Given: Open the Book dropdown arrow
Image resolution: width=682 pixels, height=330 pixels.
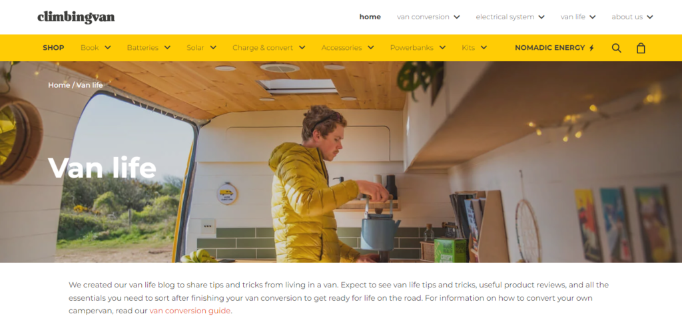Looking at the screenshot, I should click(108, 48).
